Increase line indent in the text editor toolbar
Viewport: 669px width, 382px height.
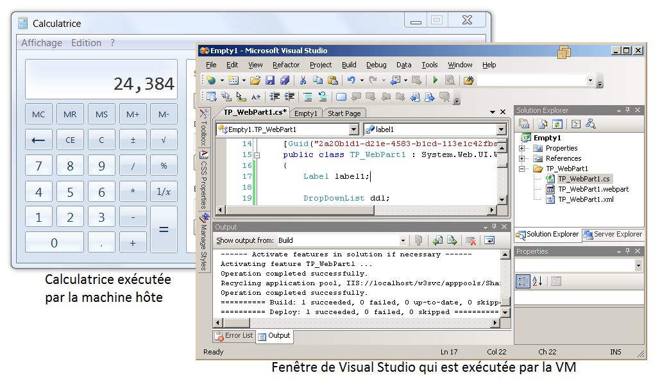click(290, 97)
